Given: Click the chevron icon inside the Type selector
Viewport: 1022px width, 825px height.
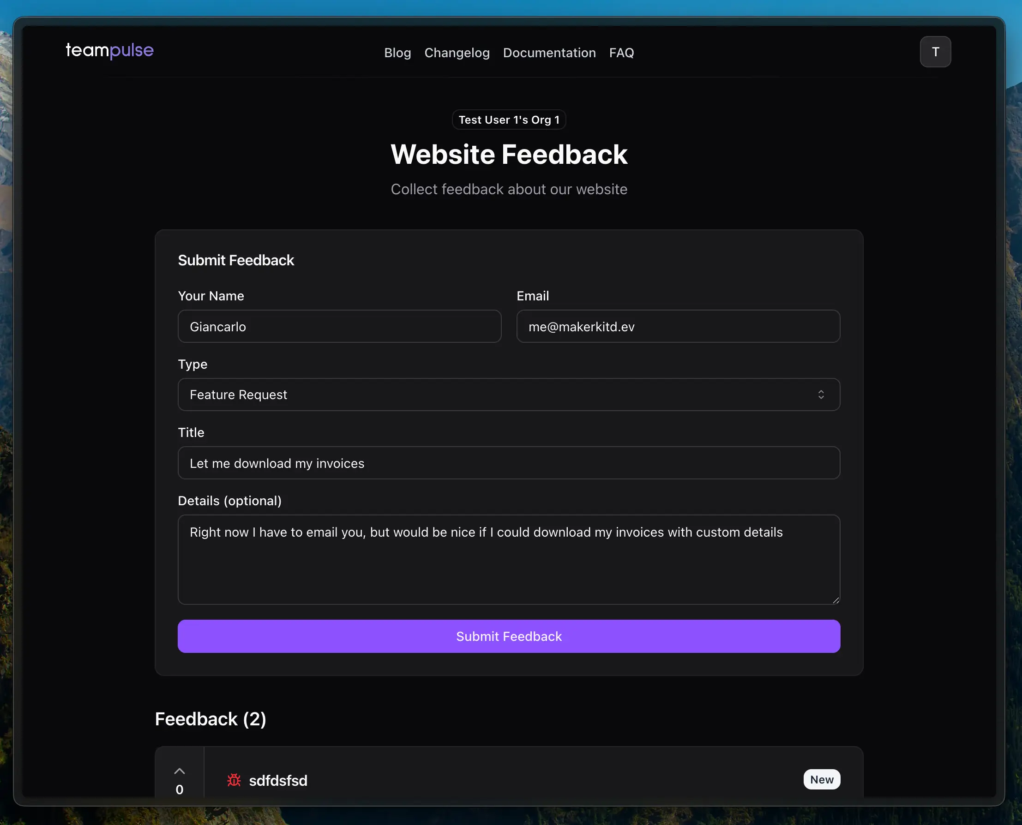Looking at the screenshot, I should [821, 395].
